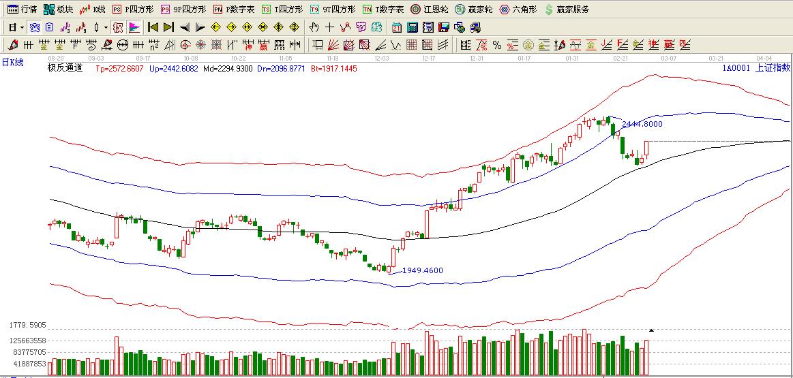
Task: Toggle the 权 adjustment button
Action: pos(117,27)
